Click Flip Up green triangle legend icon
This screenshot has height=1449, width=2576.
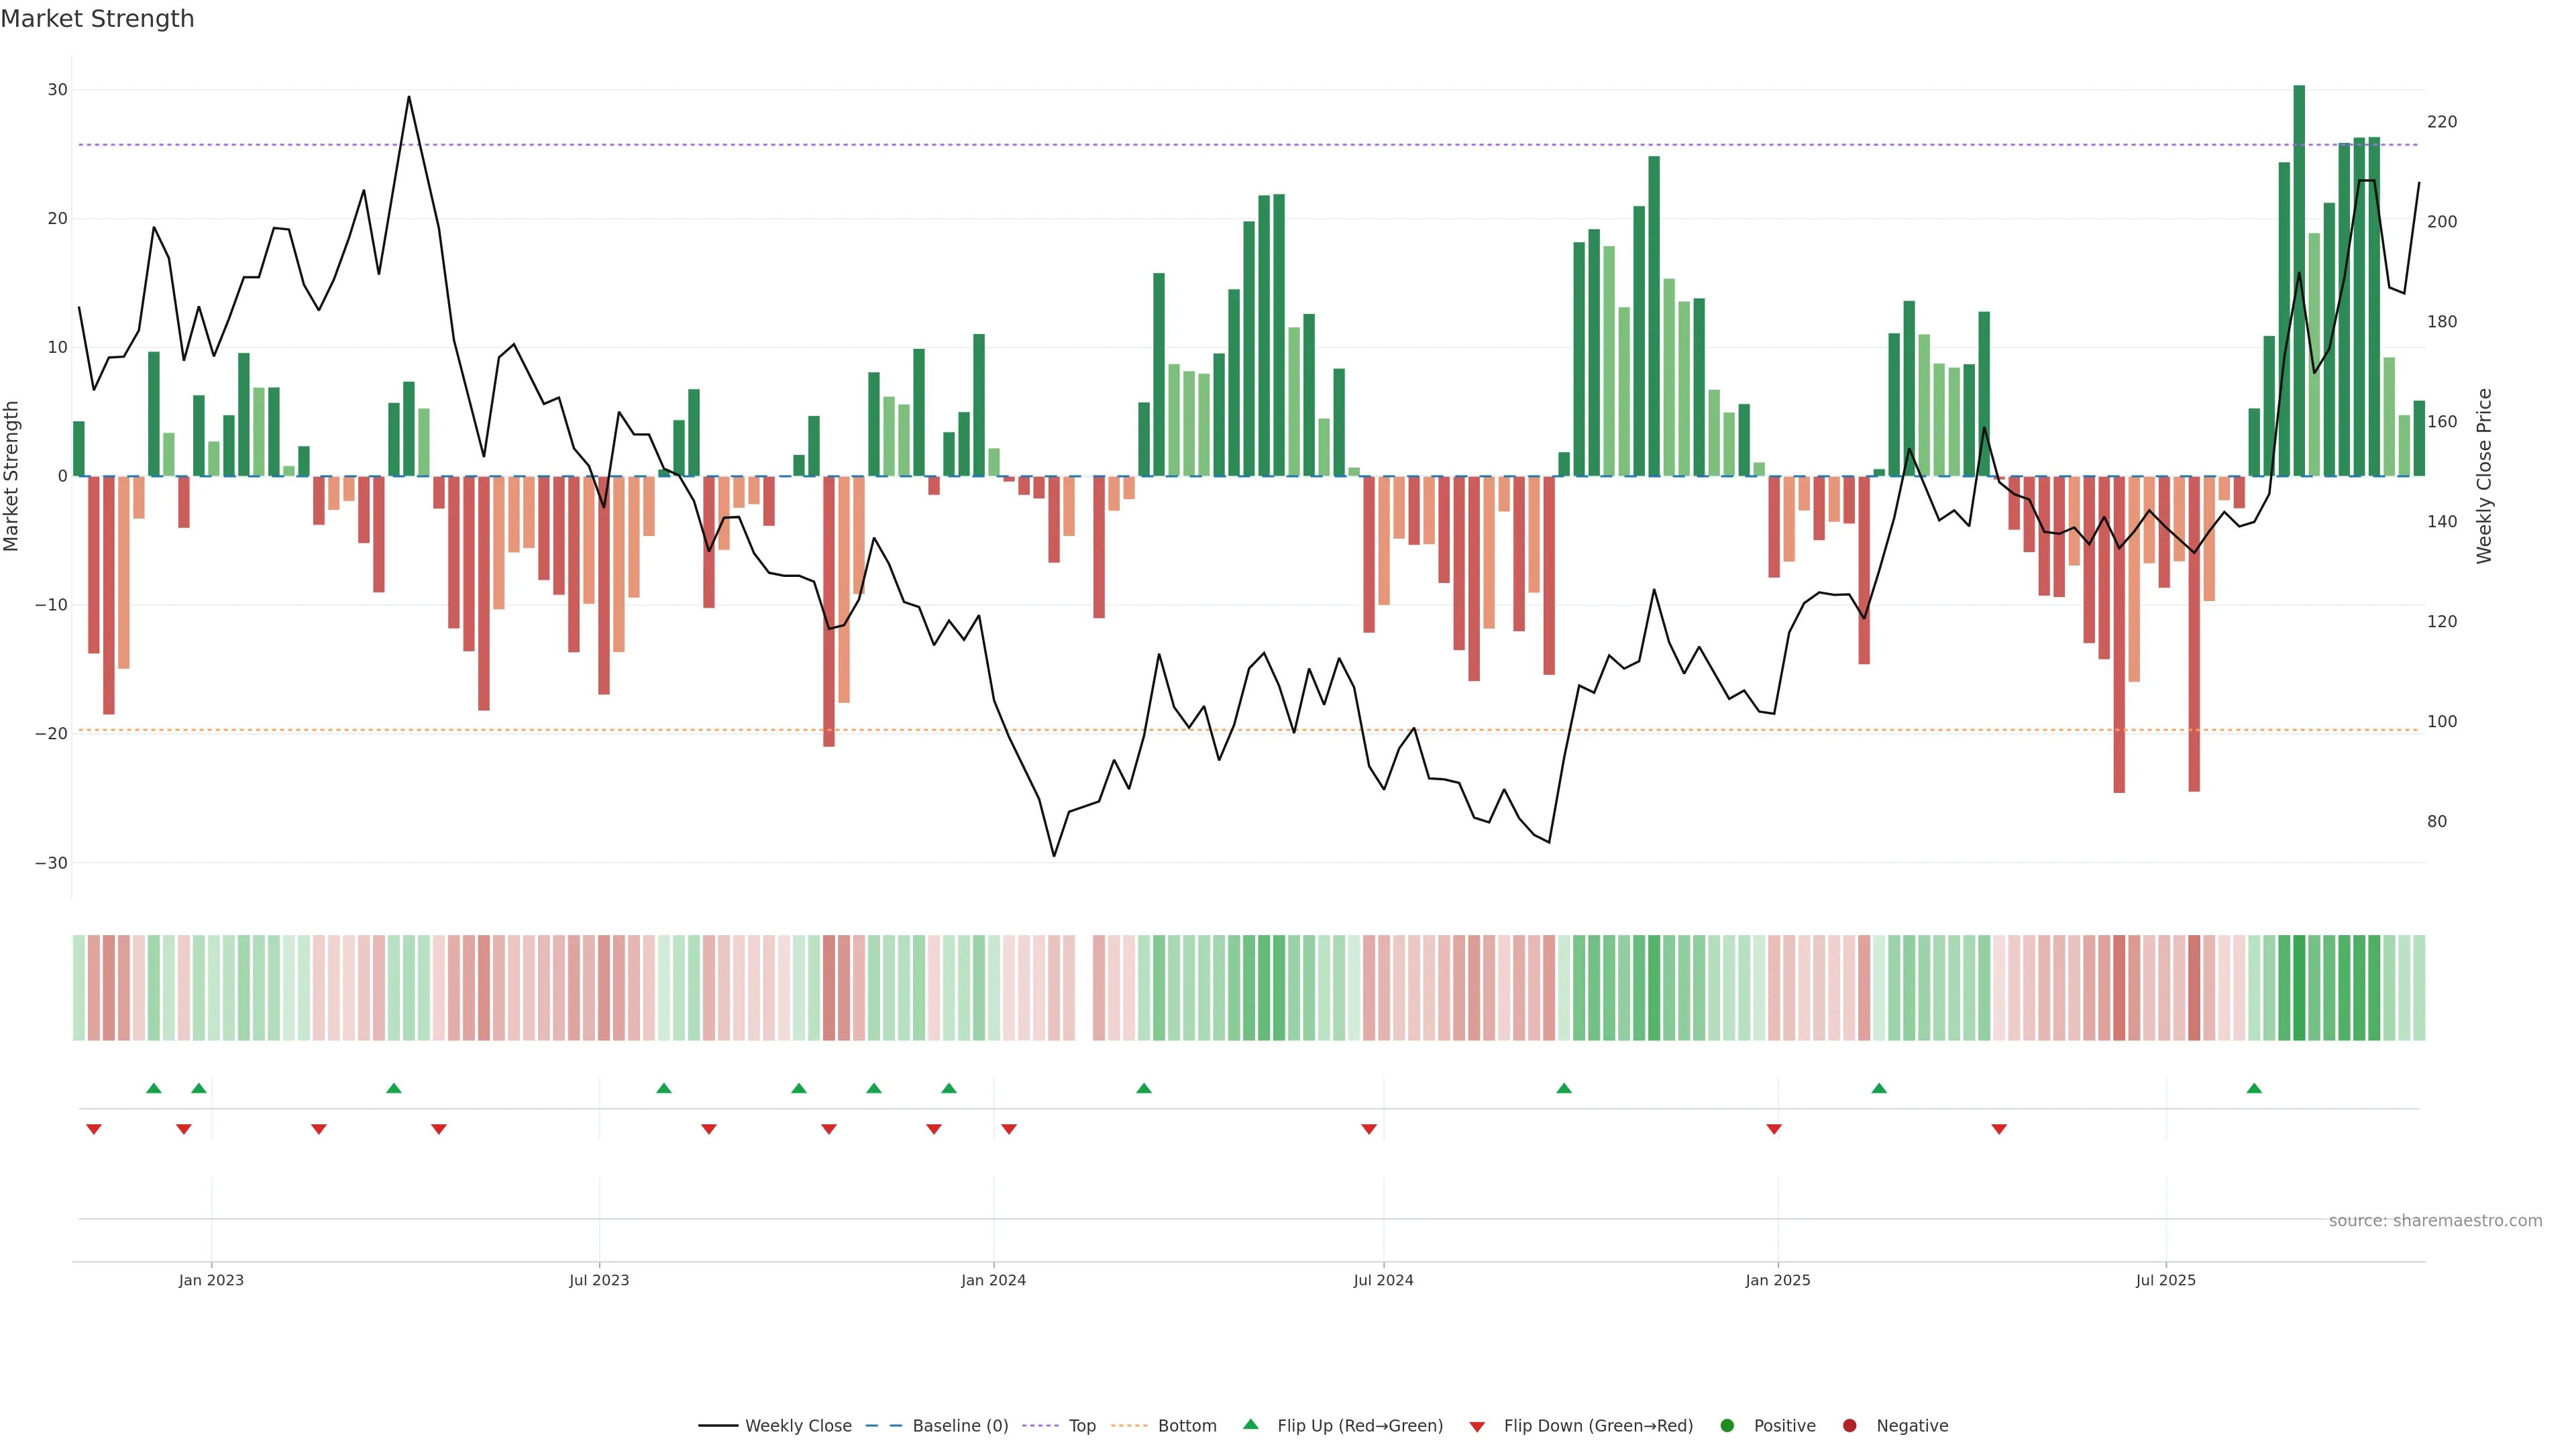coord(1250,1425)
